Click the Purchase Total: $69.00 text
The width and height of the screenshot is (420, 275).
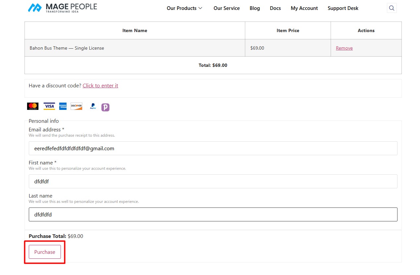coord(56,236)
